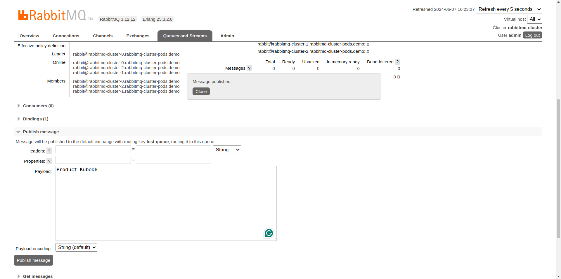
Task: Close the Message published notification
Action: 201,92
